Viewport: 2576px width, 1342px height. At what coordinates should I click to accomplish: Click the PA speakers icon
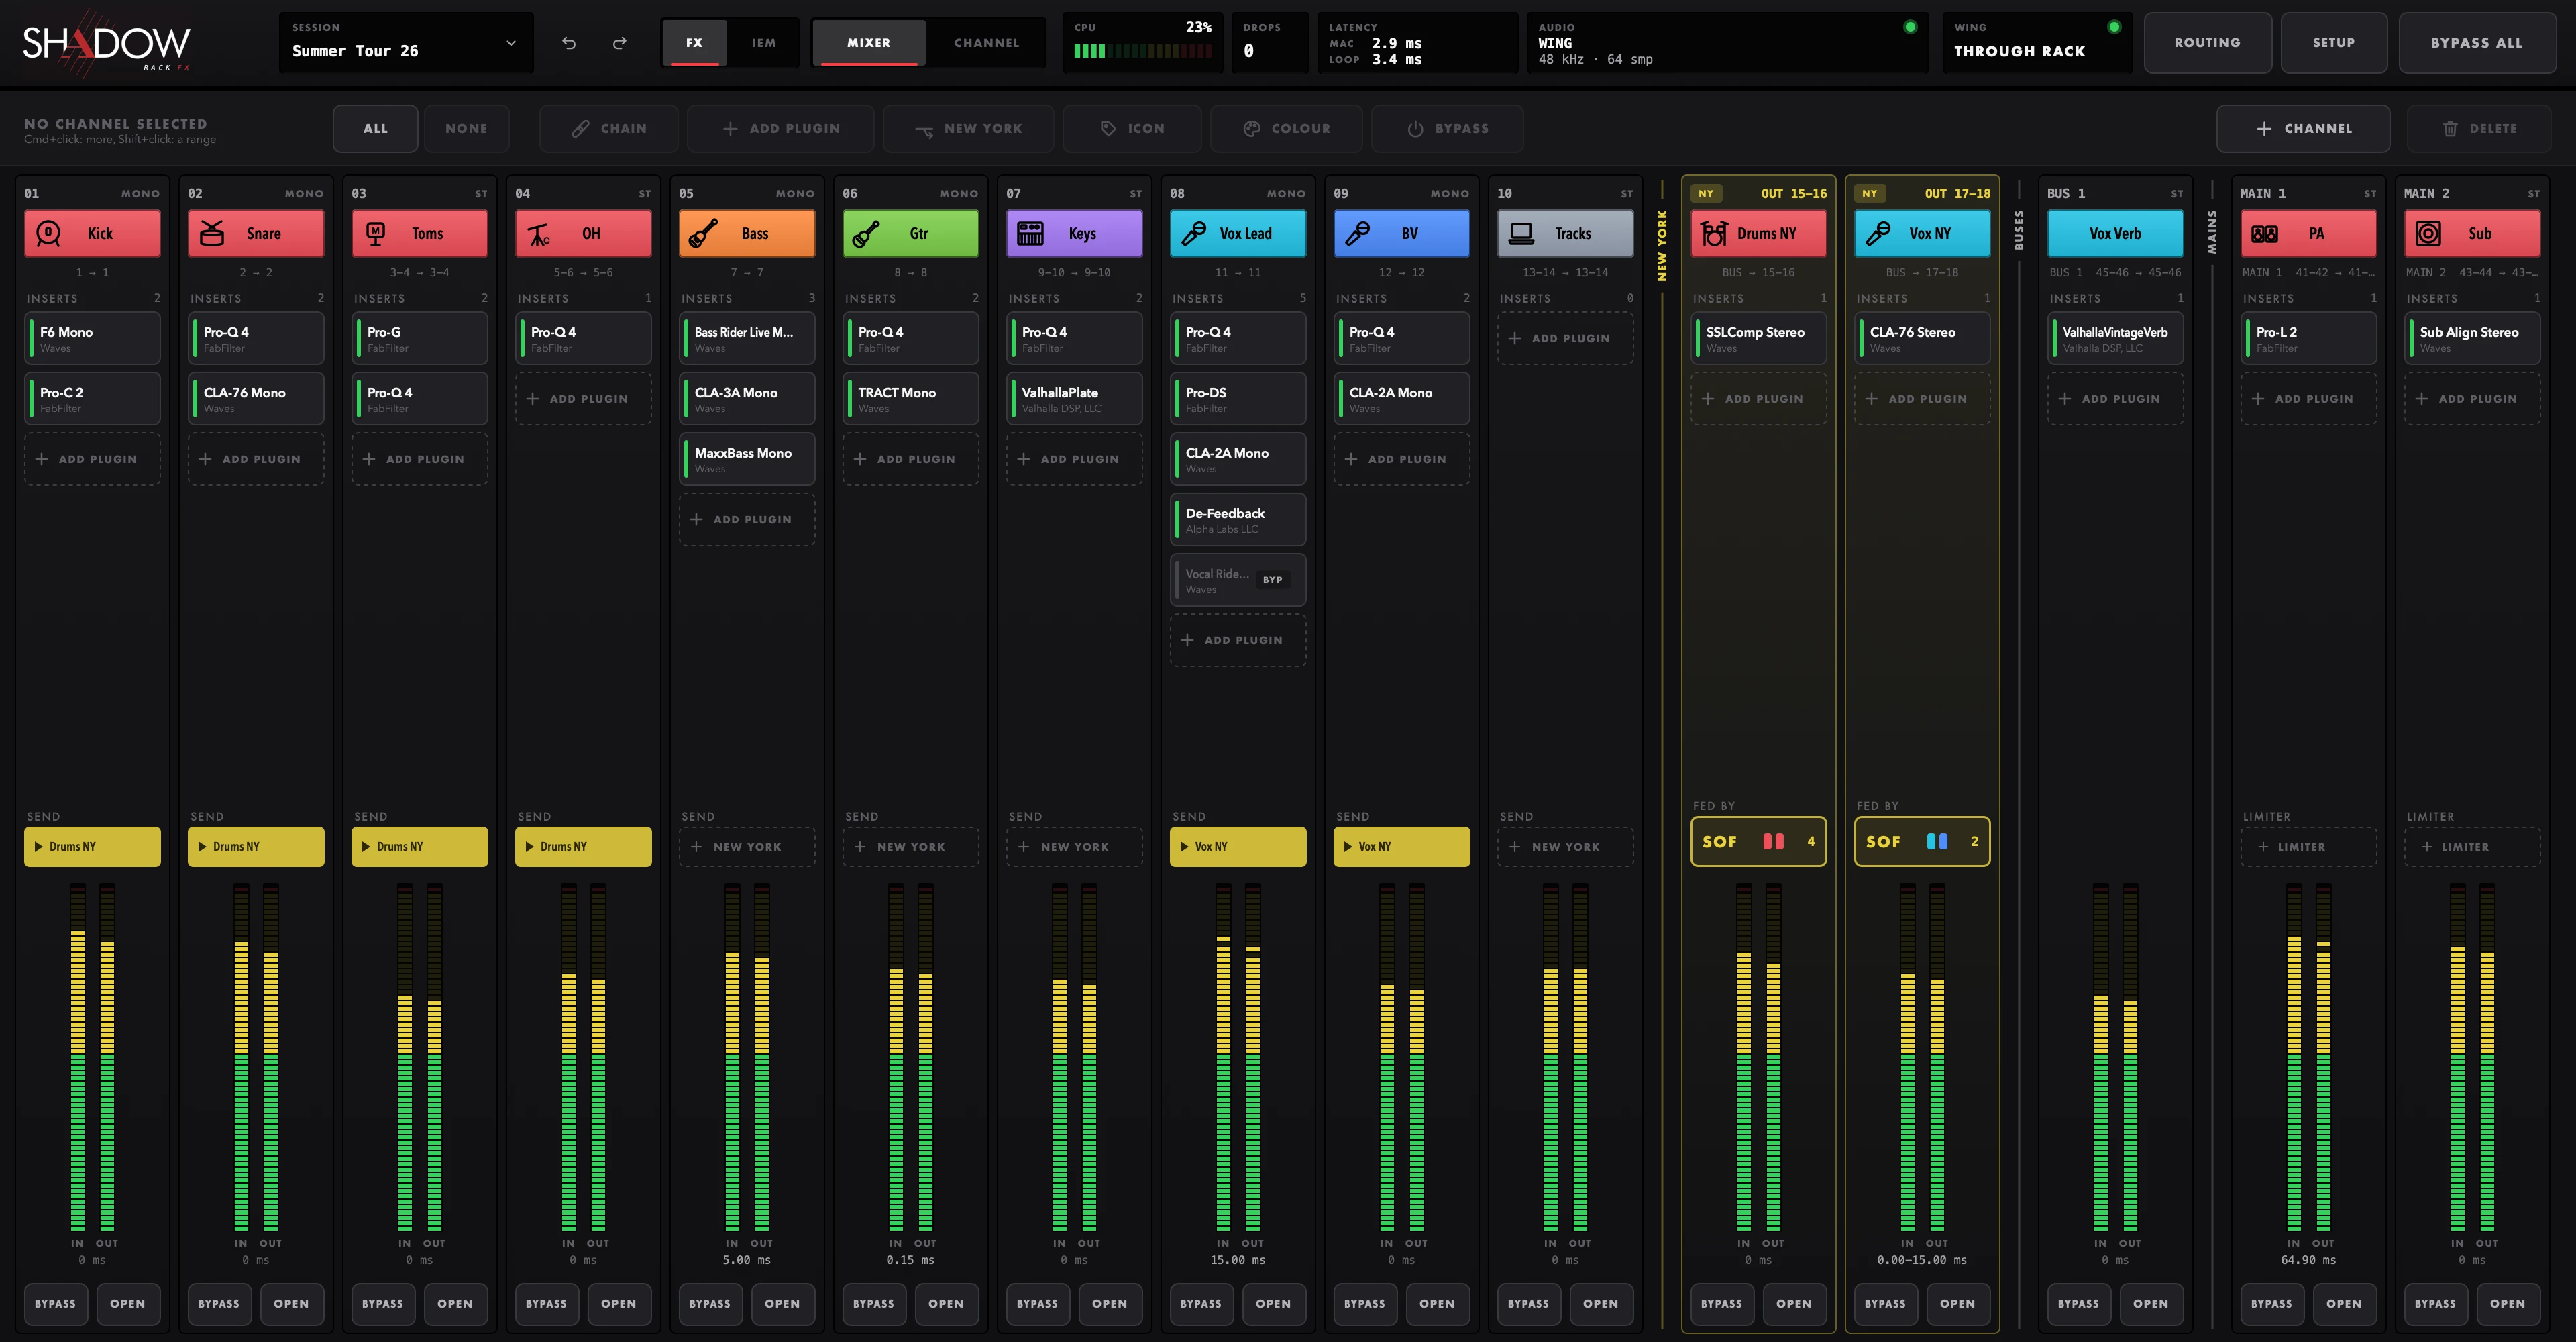[2264, 234]
